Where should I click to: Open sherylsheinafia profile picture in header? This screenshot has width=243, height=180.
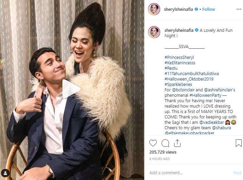154,9
